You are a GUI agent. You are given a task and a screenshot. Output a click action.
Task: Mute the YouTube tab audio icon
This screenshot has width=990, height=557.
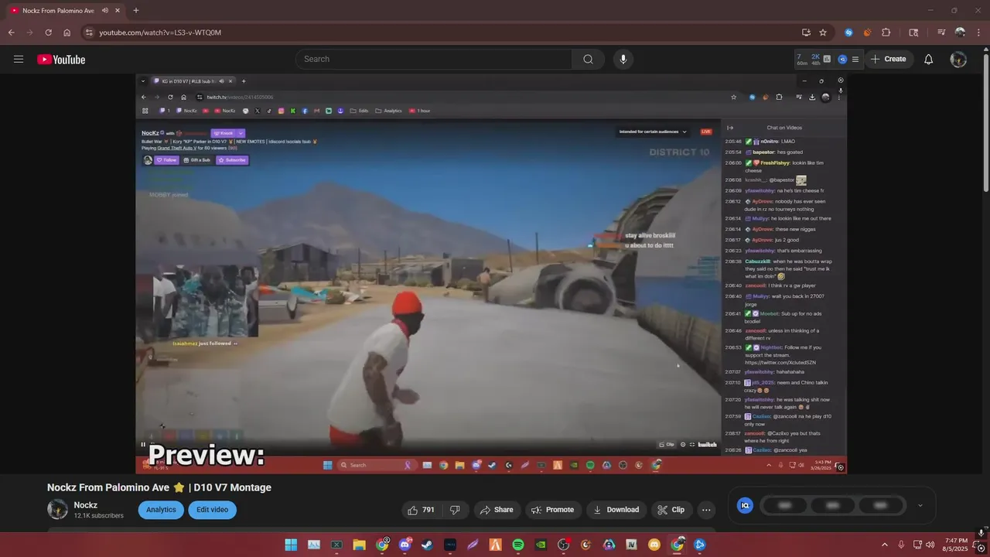104,11
